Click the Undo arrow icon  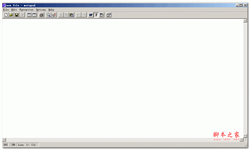click(x=78, y=15)
